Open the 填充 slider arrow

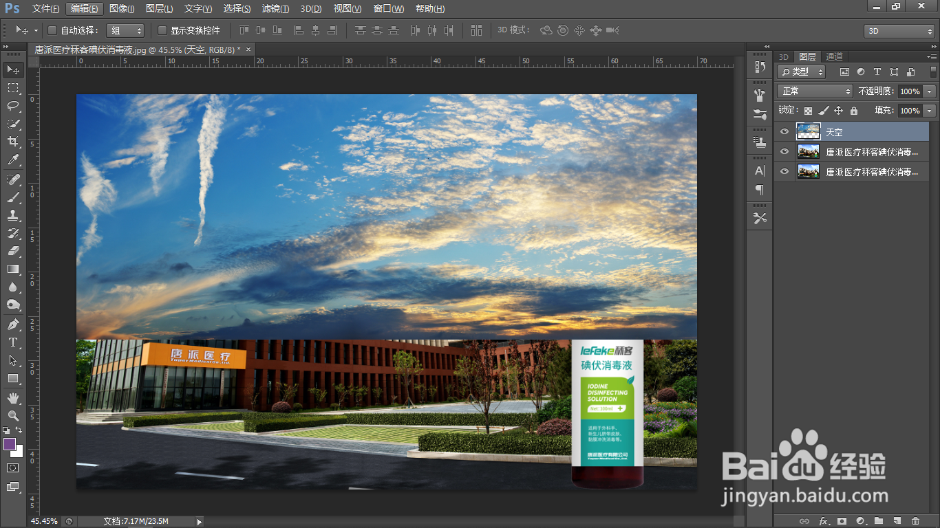click(x=930, y=110)
